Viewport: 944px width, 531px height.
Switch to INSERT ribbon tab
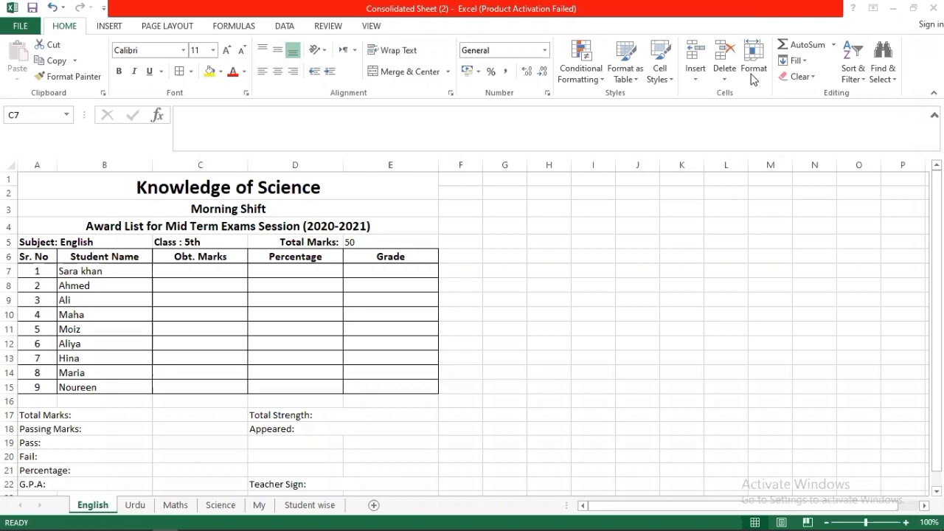click(109, 26)
